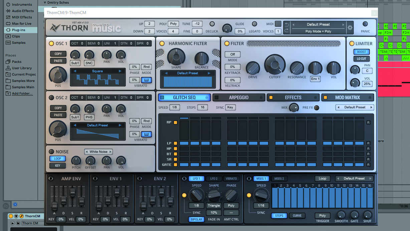Switch to the Mod Matrix tab

click(x=348, y=98)
